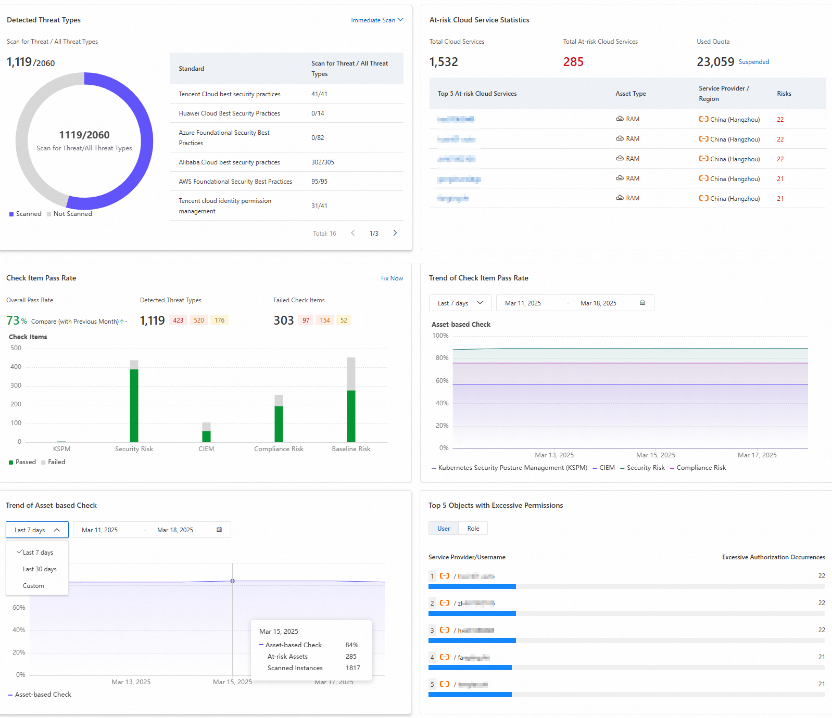Collapse the open Last 7 days dropdown in asset trend
The width and height of the screenshot is (832, 718).
point(37,530)
